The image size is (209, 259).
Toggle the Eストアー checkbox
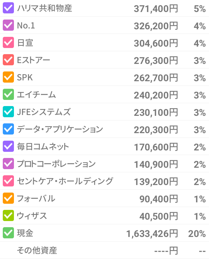(x=8, y=60)
